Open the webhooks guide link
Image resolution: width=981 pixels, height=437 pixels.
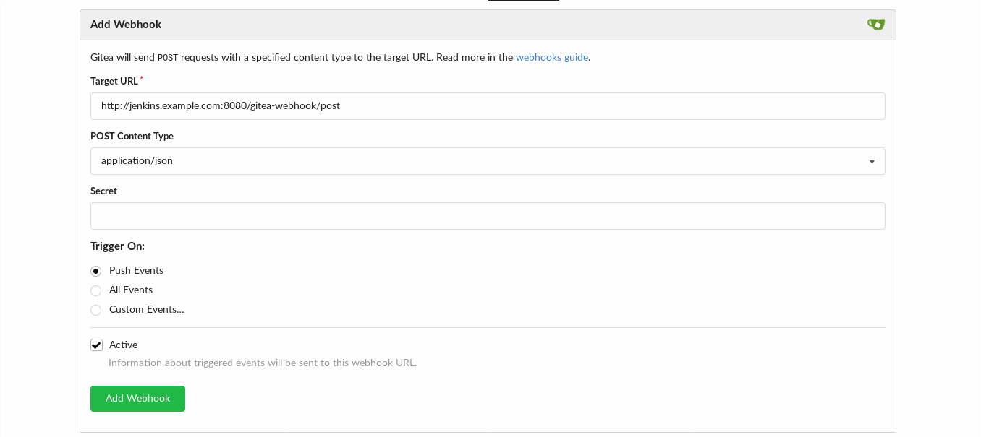point(551,57)
